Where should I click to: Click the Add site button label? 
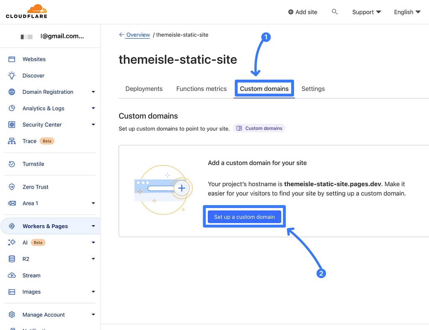[x=306, y=12]
